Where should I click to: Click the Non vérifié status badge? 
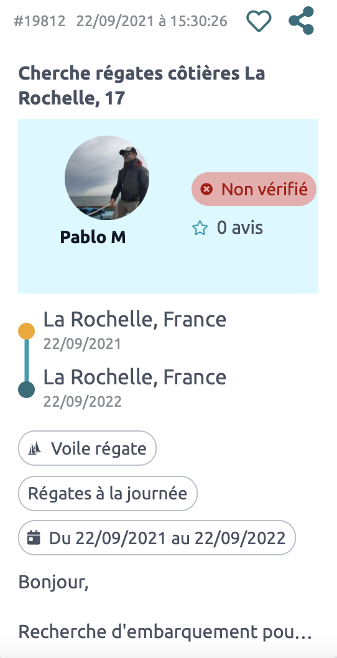coord(254,189)
